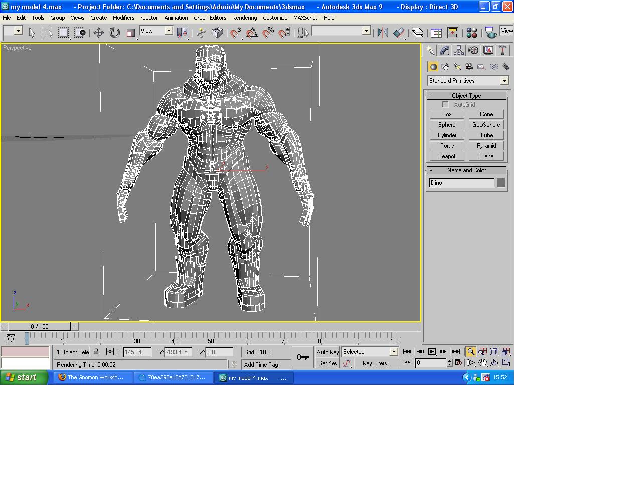Click the object color swatch beside Dino
642x481 pixels.
coord(501,183)
